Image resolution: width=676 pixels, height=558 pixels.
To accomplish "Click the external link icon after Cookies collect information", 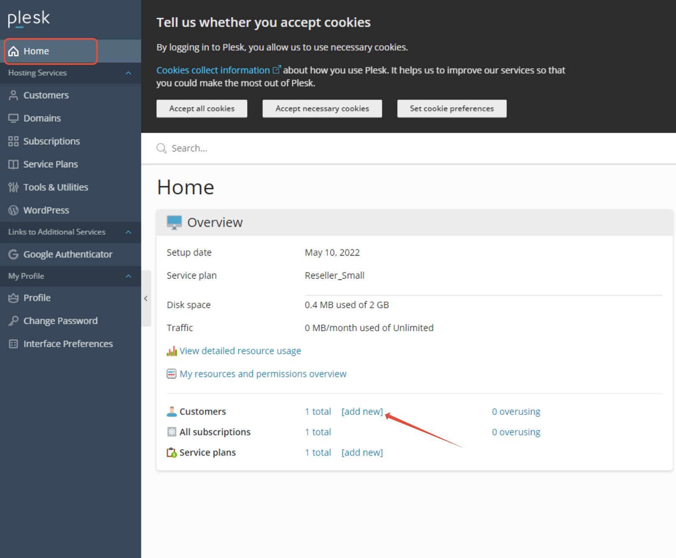I will coord(277,69).
